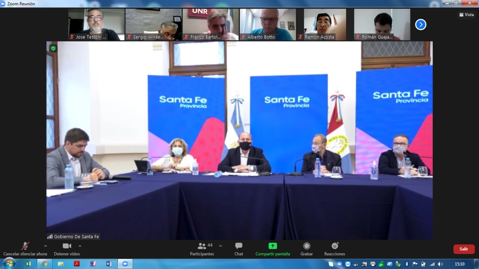
Task: Click Bluetooth tray icon
Action: (x=407, y=264)
